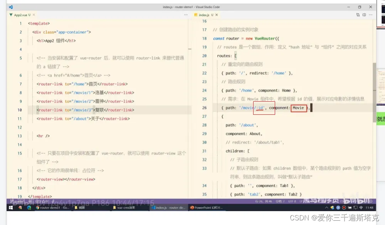This screenshot has height=225, width=385.
Task: Click the routes key on line 20
Action: point(224,56)
